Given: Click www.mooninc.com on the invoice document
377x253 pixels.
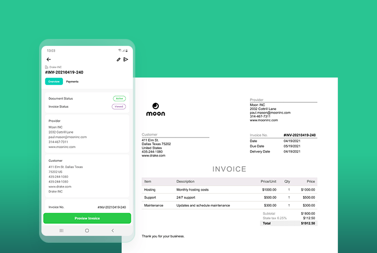Looking at the screenshot, I should (264, 120).
